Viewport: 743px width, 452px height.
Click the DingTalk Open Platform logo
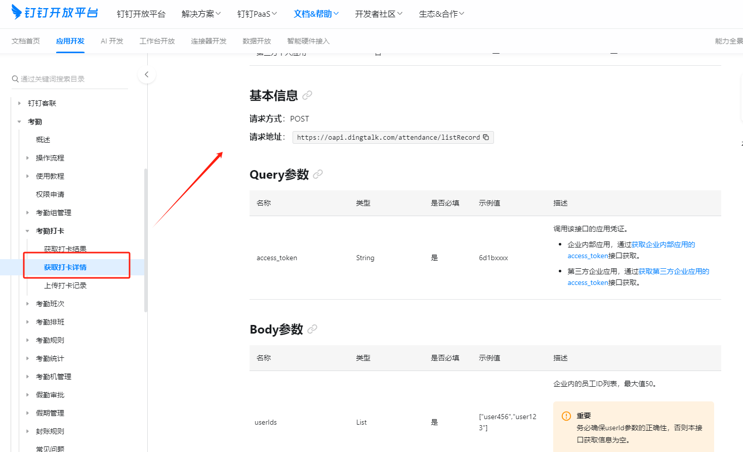[55, 13]
